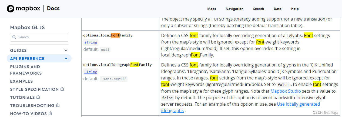Open the Search menu in header
The height and width of the screenshot is (117, 342).
pos(259,9)
